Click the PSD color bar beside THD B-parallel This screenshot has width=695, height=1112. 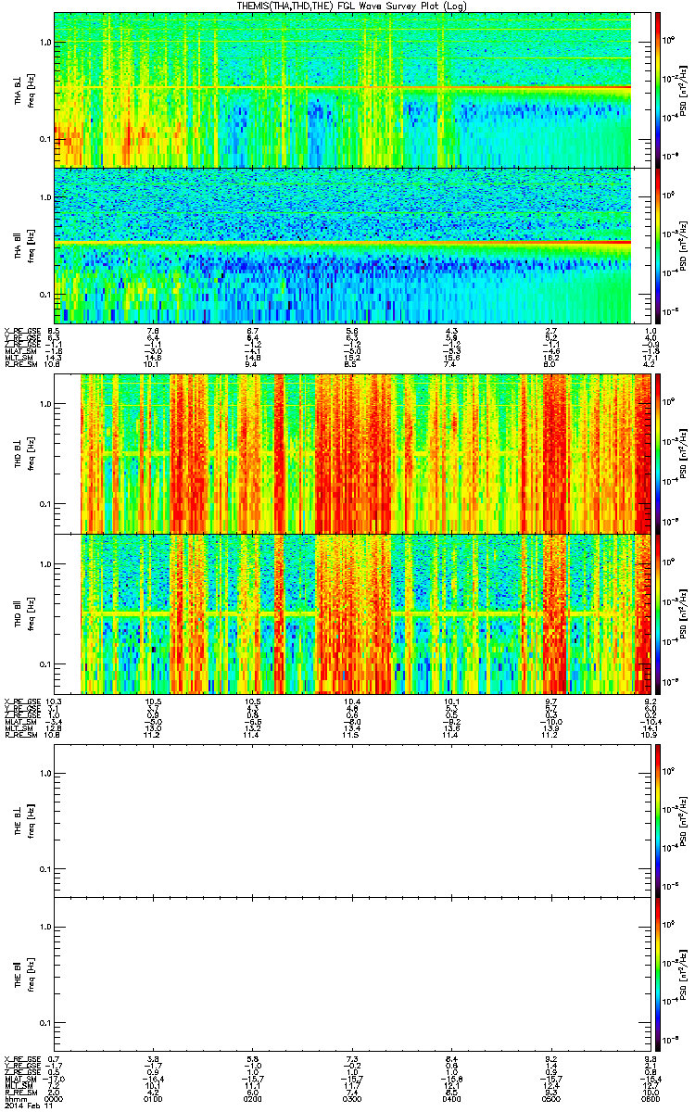658,613
